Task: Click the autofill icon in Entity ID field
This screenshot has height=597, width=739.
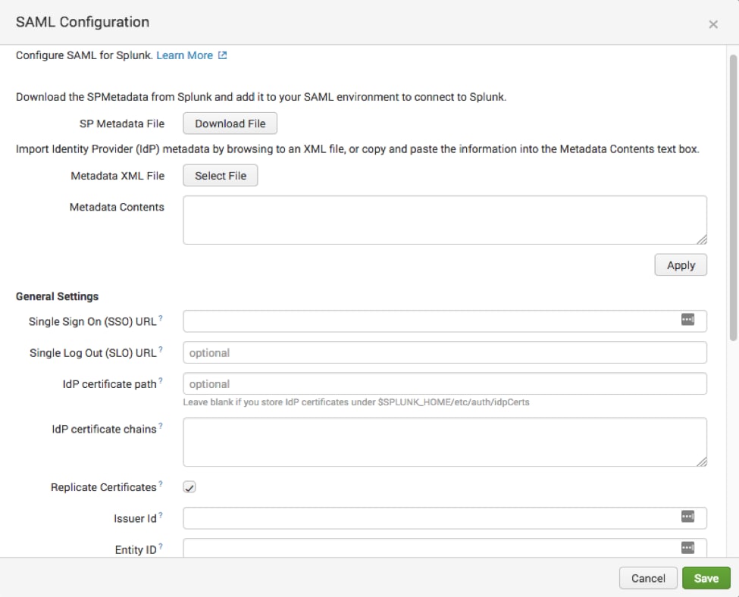Action: (x=687, y=548)
